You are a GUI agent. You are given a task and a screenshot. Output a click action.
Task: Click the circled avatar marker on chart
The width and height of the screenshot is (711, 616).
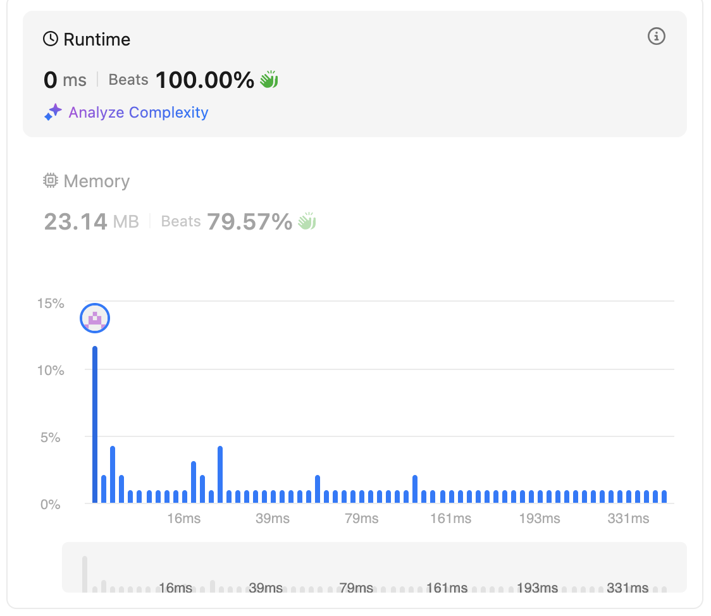click(95, 318)
